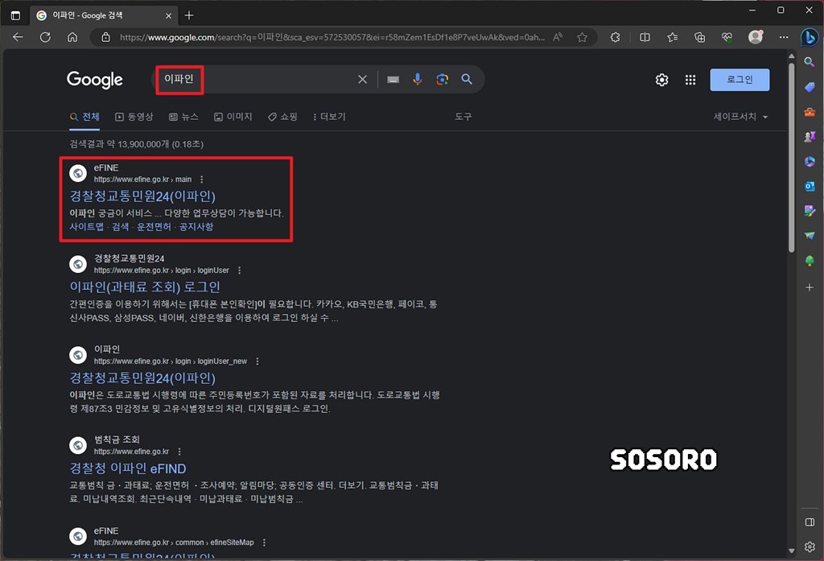Viewport: 824px width, 561px height.
Task: Open sidebar shopping tag icon
Action: pos(810,87)
